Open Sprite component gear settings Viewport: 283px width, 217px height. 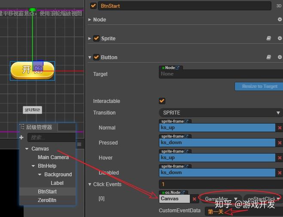pyautogui.click(x=280, y=38)
